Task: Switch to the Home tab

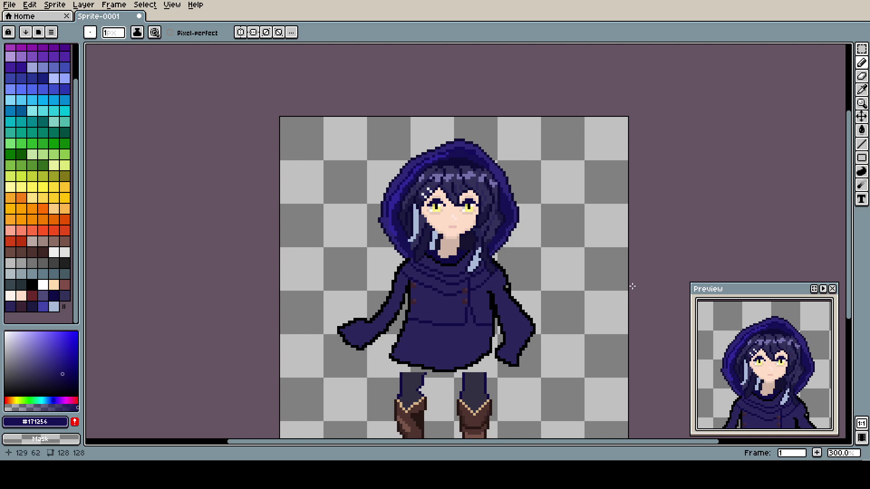Action: tap(25, 16)
